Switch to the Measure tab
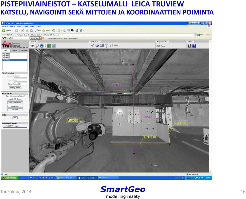The width and height of the screenshot is (246, 199). [24, 51]
